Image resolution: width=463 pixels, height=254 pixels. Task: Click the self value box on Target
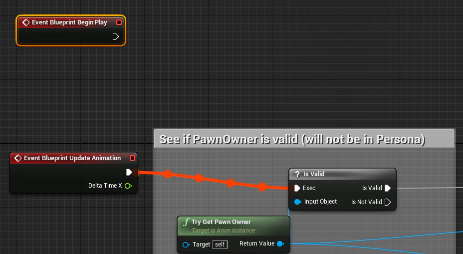[220, 245]
